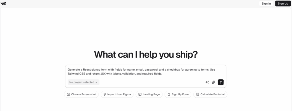Screen dimensions: 292x111
Task: Open the Sign In page
Action: click(x=266, y=3)
